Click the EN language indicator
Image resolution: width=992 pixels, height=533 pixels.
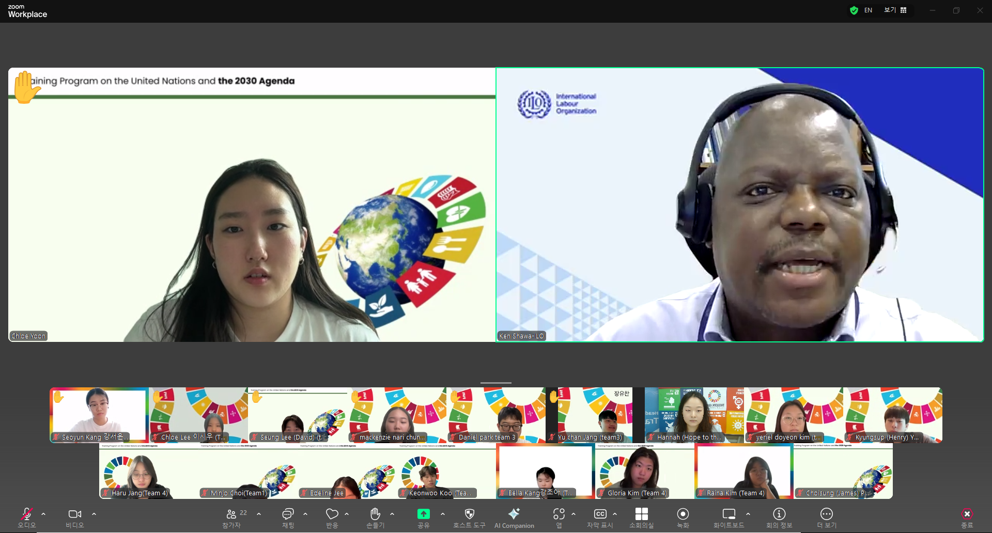[x=868, y=10]
